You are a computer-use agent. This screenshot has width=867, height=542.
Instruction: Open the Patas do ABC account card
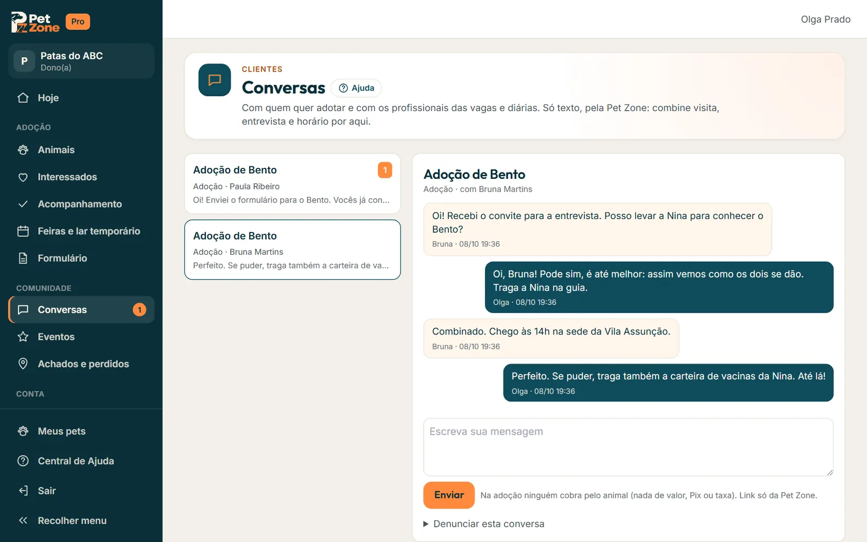click(x=81, y=61)
